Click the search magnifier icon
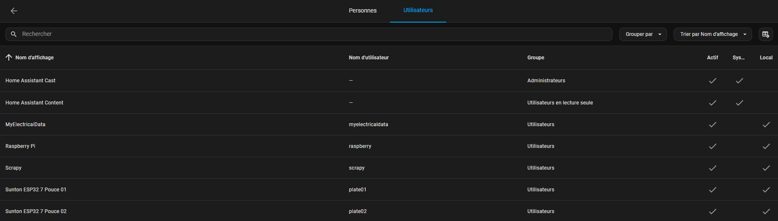 (x=14, y=34)
